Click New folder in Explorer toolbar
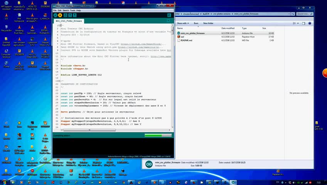The height and width of the screenshot is (185, 327). point(208,24)
